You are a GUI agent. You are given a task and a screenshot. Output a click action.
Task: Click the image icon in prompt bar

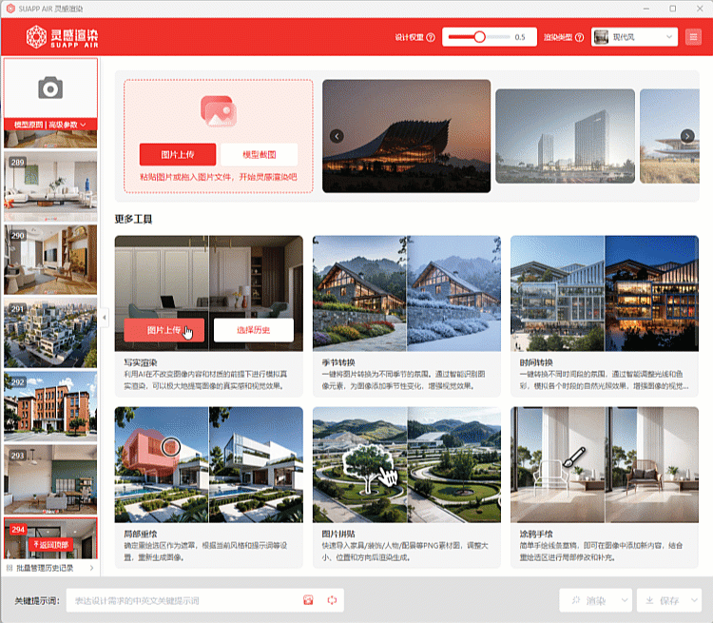308,600
